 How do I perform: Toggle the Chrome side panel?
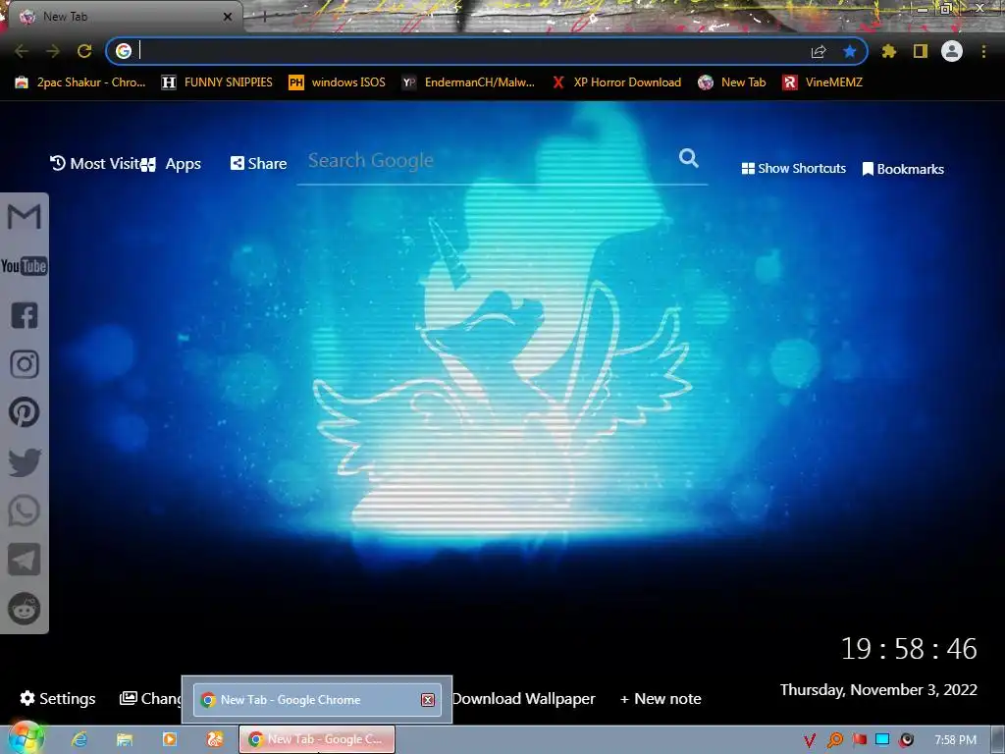pyautogui.click(x=921, y=51)
